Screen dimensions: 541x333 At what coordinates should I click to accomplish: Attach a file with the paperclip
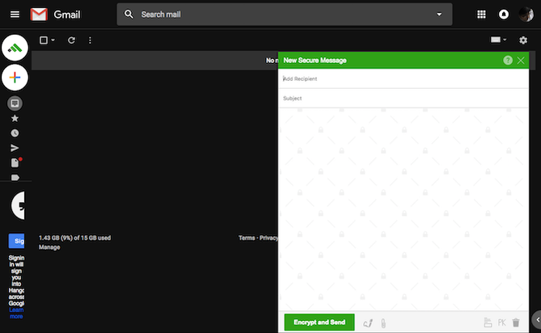tap(383, 323)
